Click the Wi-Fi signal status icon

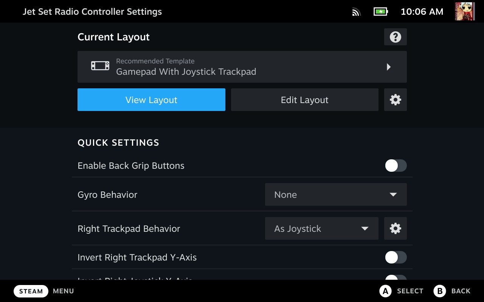tap(356, 12)
